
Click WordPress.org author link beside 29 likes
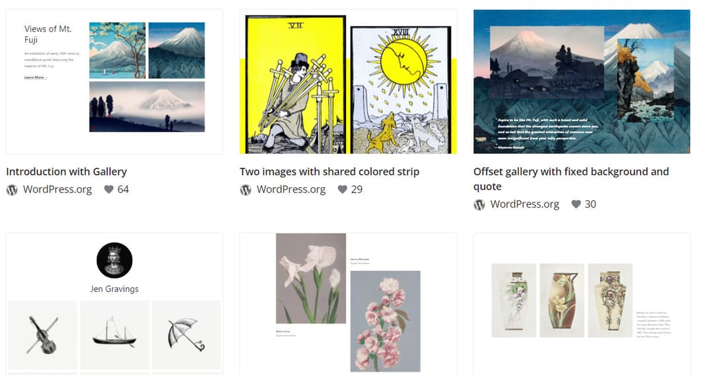click(291, 189)
